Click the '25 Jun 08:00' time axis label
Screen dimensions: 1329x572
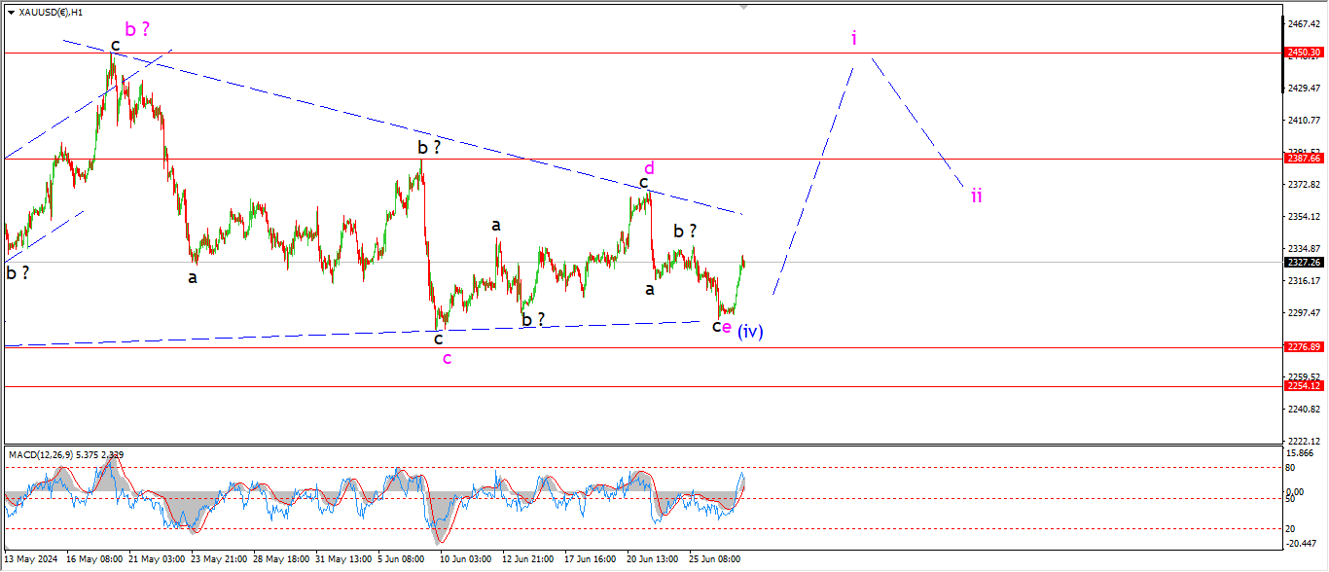click(715, 559)
